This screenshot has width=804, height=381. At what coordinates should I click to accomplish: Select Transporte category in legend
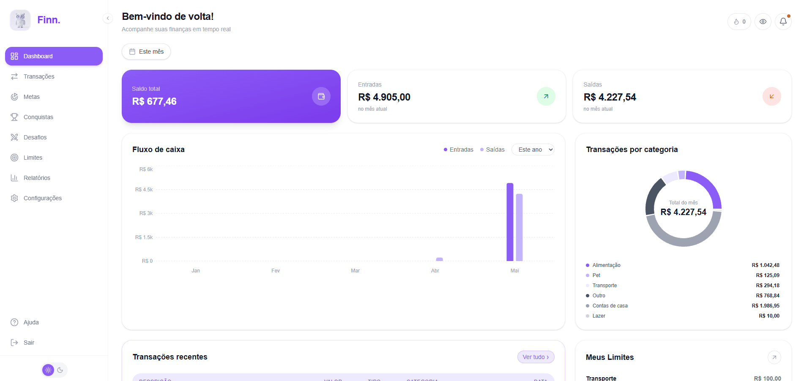coord(683,286)
